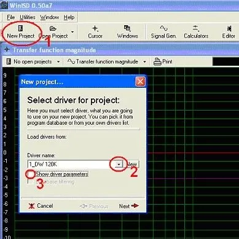Screen dimensions: 239x239
Task: Close the New project dialog
Action: point(140,82)
